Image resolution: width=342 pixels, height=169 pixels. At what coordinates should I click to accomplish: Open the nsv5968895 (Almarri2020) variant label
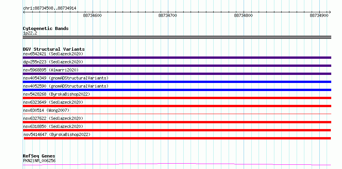[51, 70]
